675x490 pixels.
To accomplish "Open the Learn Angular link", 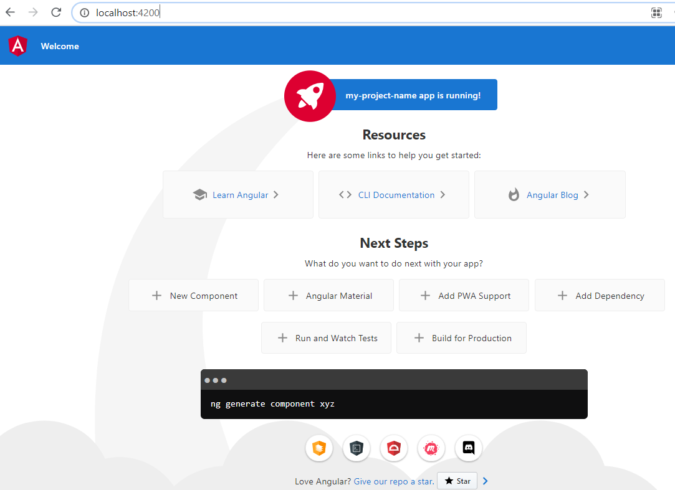I will [240, 196].
